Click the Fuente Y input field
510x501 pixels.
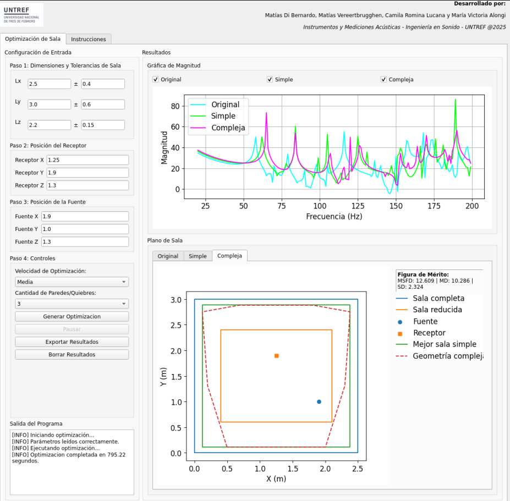[x=85, y=229]
